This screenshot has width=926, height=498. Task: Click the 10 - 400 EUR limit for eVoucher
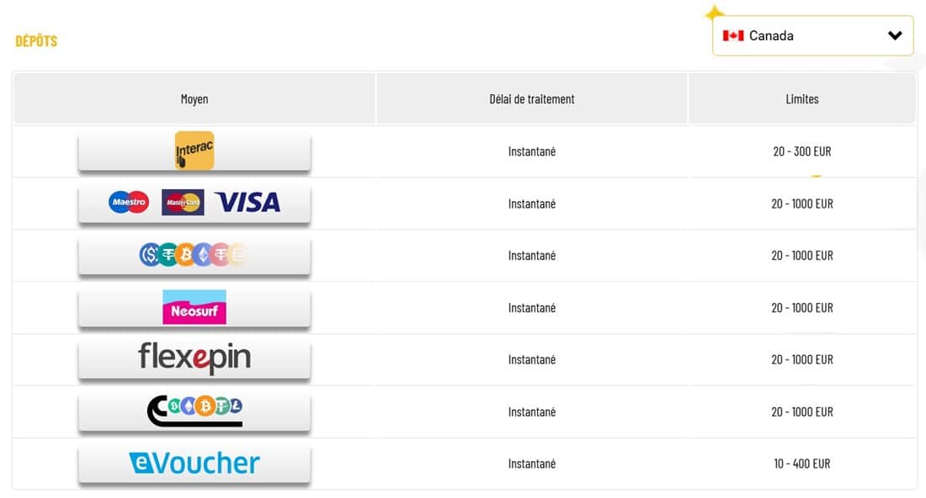pos(802,464)
